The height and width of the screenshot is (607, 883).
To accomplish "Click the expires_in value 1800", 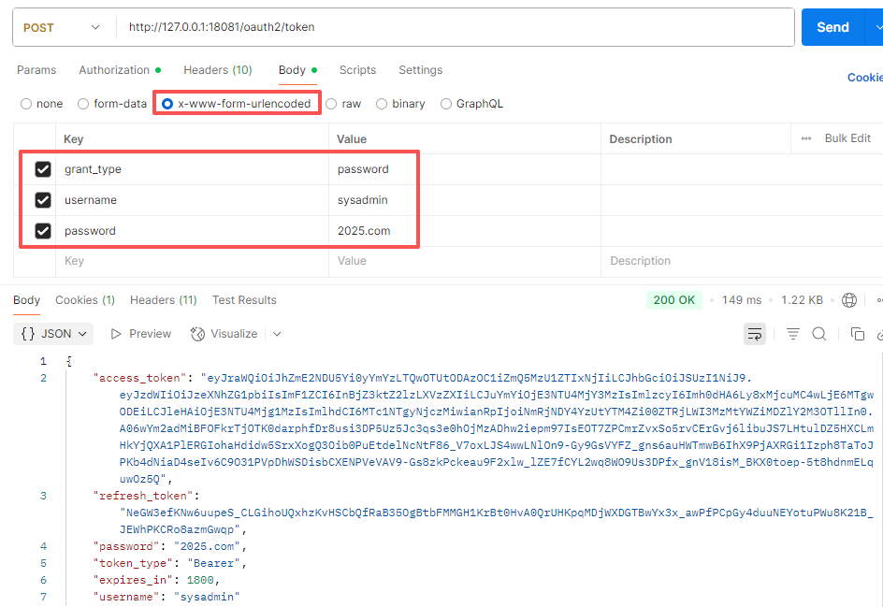I will click(x=200, y=580).
